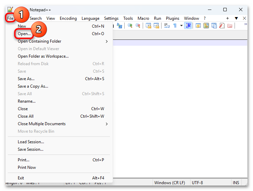Open the Search menu

coord(36,18)
